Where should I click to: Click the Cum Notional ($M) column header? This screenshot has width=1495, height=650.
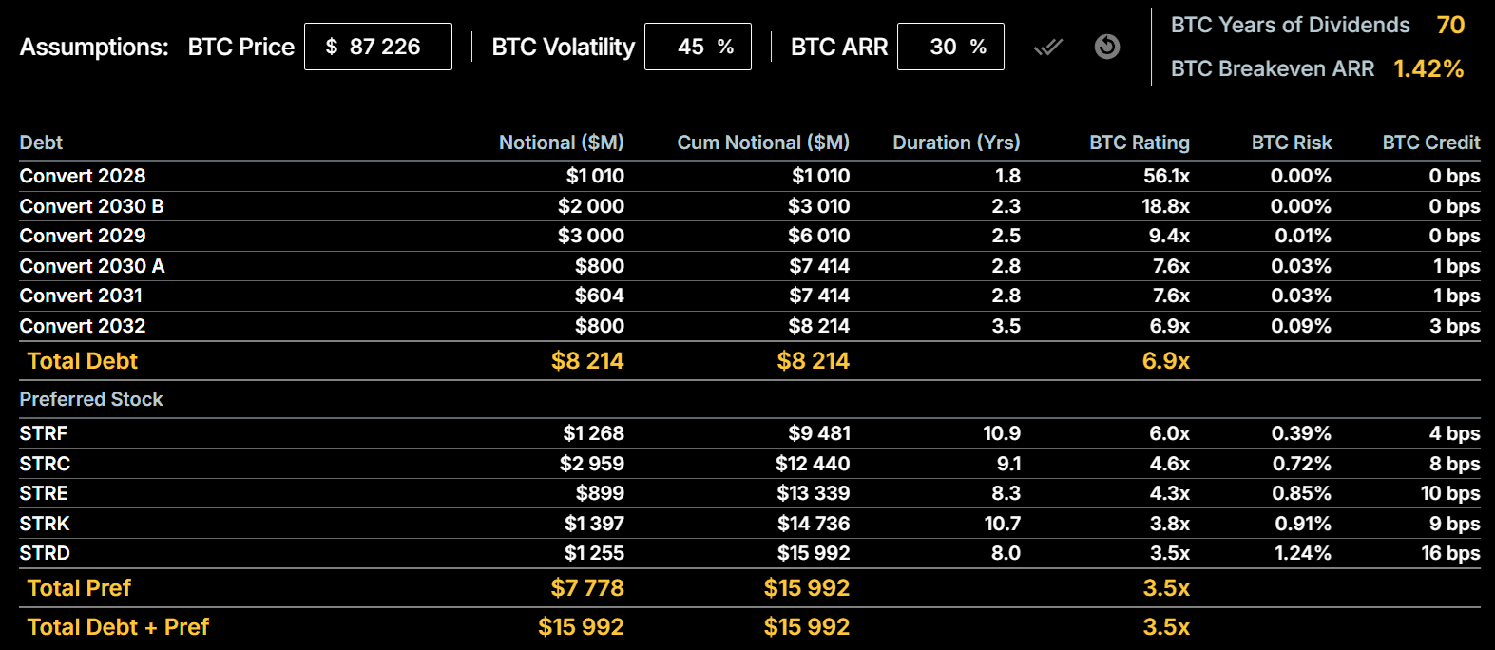(762, 143)
